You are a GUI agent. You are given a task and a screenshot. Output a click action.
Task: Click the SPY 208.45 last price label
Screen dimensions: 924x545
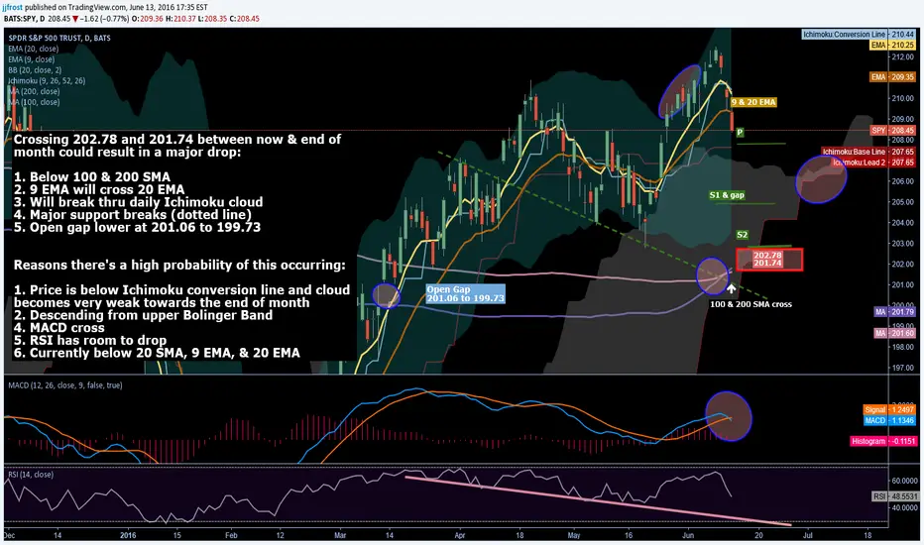coord(892,130)
